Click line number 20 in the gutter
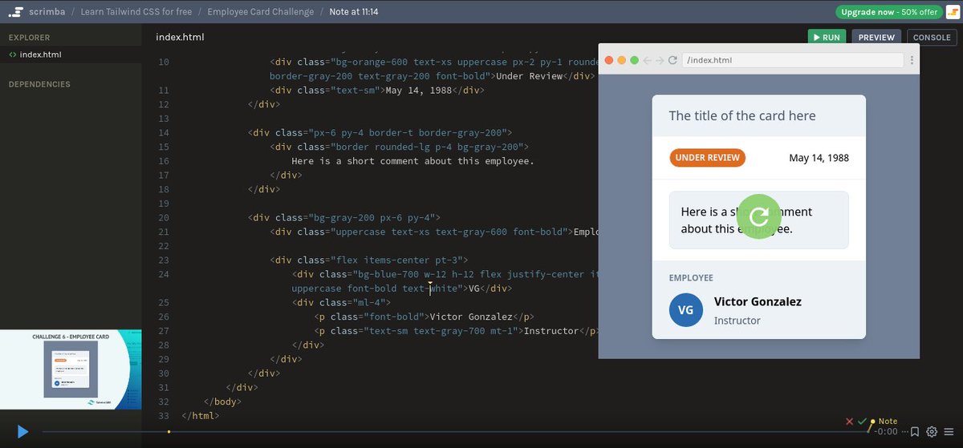Screen dimensions: 963x448 click(164, 217)
